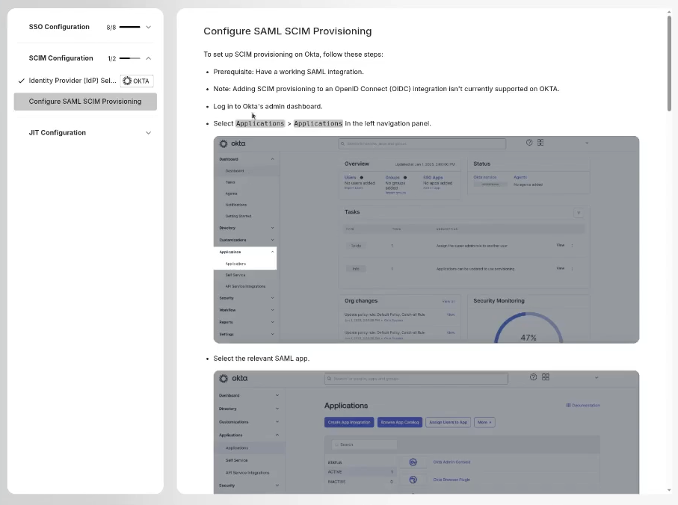This screenshot has width=678, height=505.
Task: Click the SCIM Configuration 1/2 progress bar
Action: (x=129, y=58)
